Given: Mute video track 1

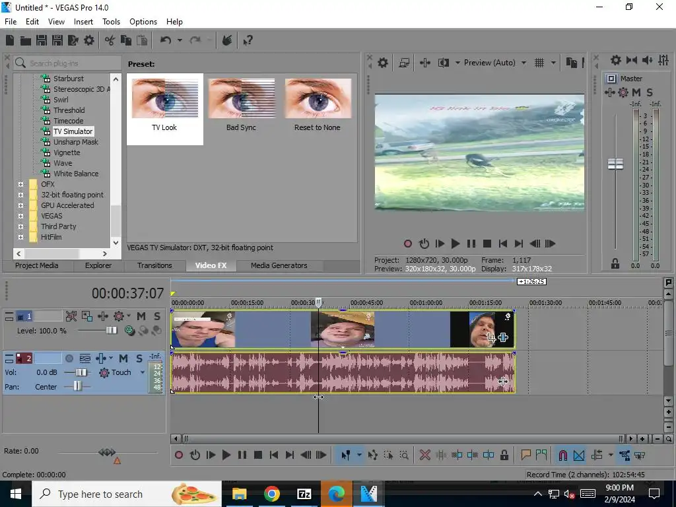Looking at the screenshot, I should tap(141, 316).
